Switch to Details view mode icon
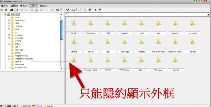The width and height of the screenshot is (211, 107). (x=90, y=10)
